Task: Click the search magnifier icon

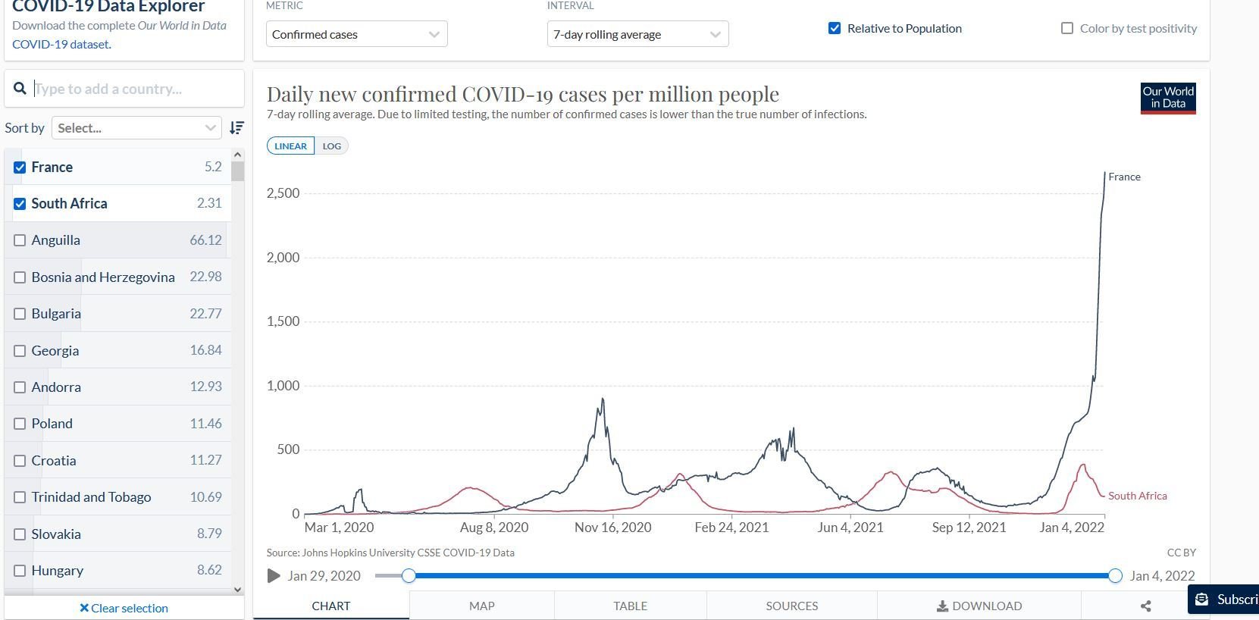Action: point(20,89)
